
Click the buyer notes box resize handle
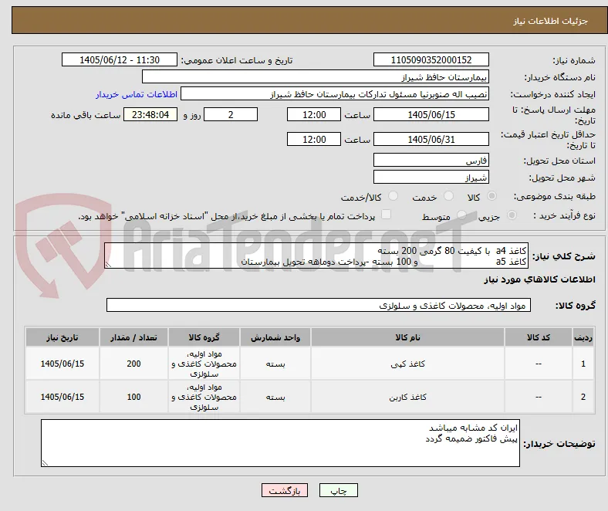point(45,462)
